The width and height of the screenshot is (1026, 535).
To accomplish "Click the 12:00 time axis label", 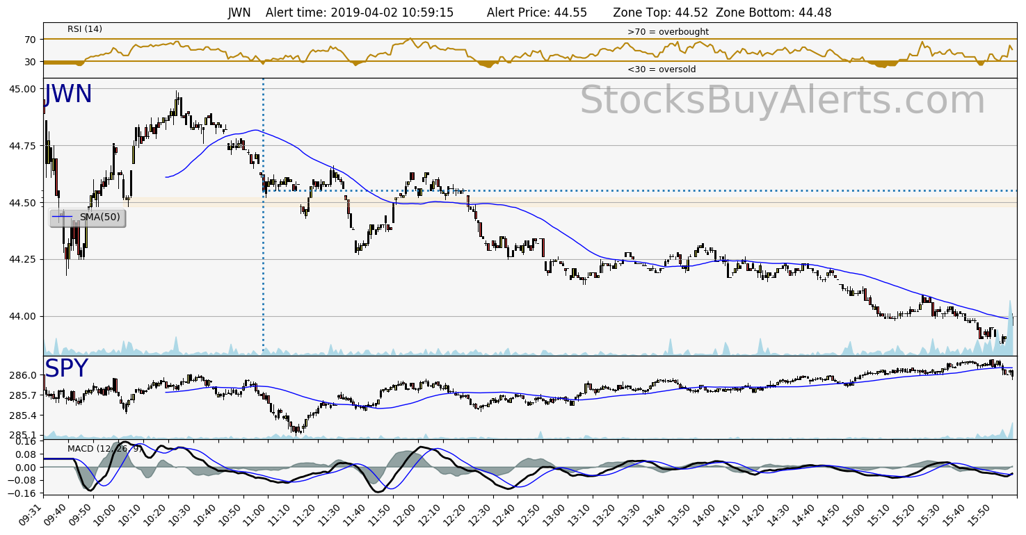I will pos(406,516).
